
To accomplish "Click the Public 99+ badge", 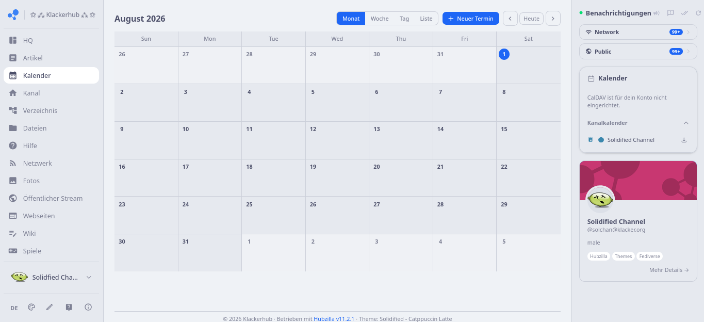I will [x=676, y=52].
